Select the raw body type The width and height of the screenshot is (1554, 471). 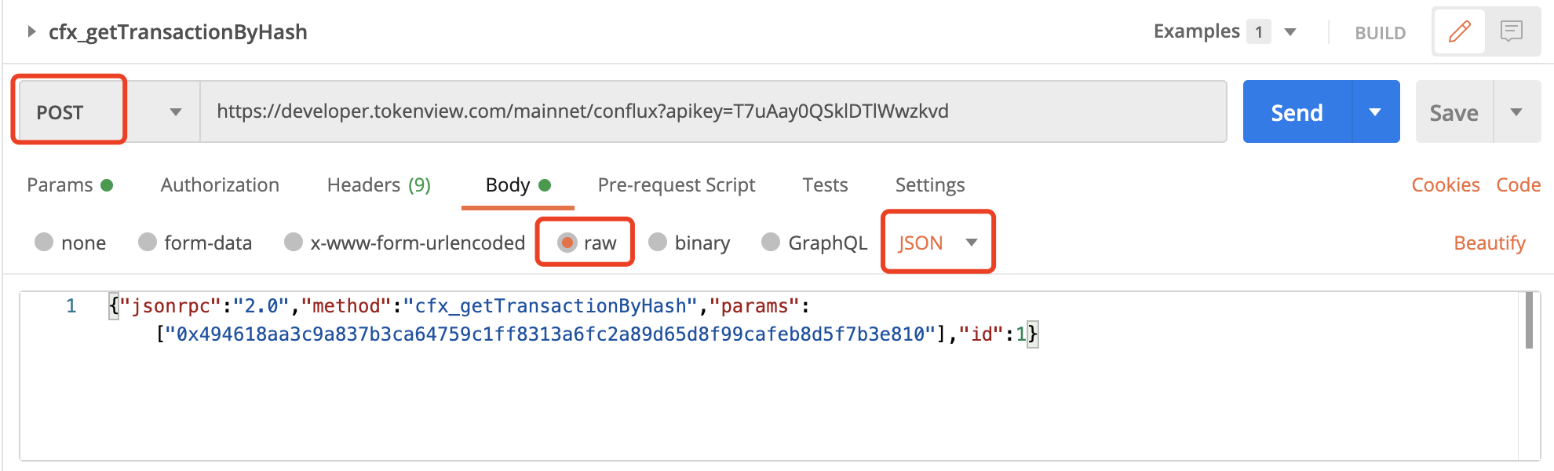(586, 243)
